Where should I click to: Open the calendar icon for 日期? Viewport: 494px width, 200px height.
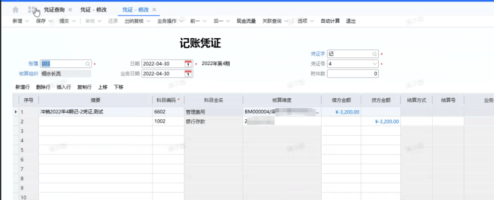188,63
